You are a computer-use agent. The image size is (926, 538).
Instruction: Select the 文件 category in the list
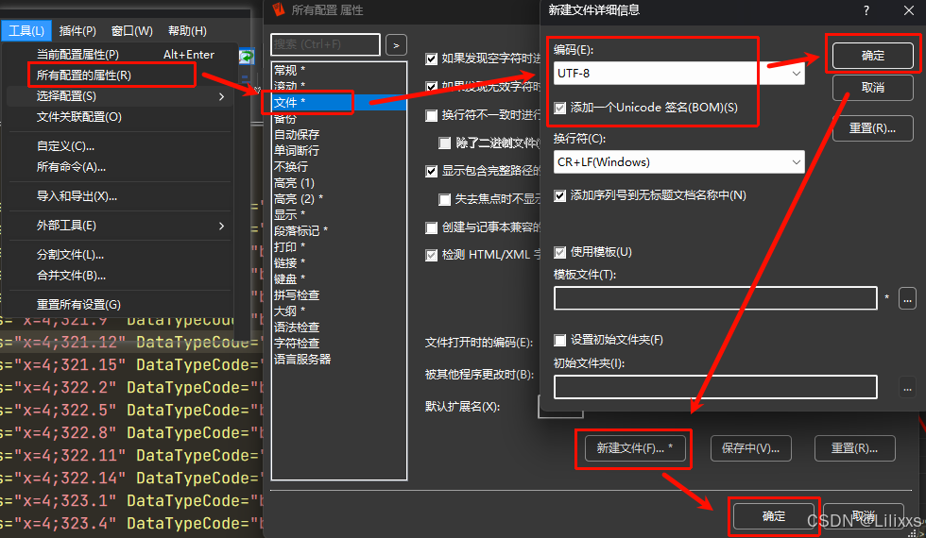(339, 103)
